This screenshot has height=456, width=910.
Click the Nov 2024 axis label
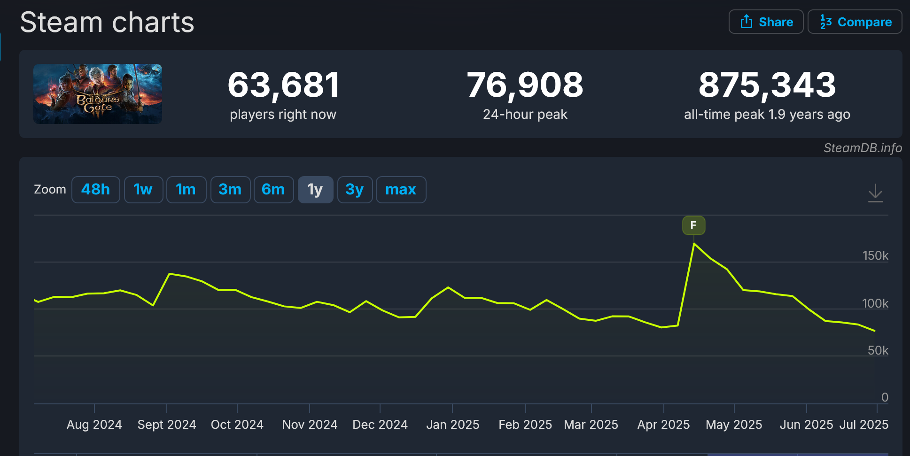[x=310, y=425]
